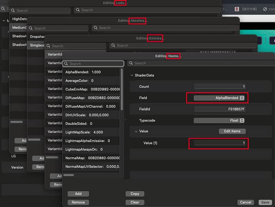
Task: Click Cancel in the Items editor
Action: (245, 202)
